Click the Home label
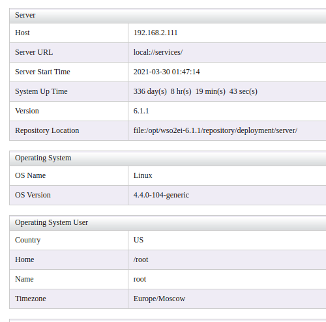326x322 pixels. [24, 259]
